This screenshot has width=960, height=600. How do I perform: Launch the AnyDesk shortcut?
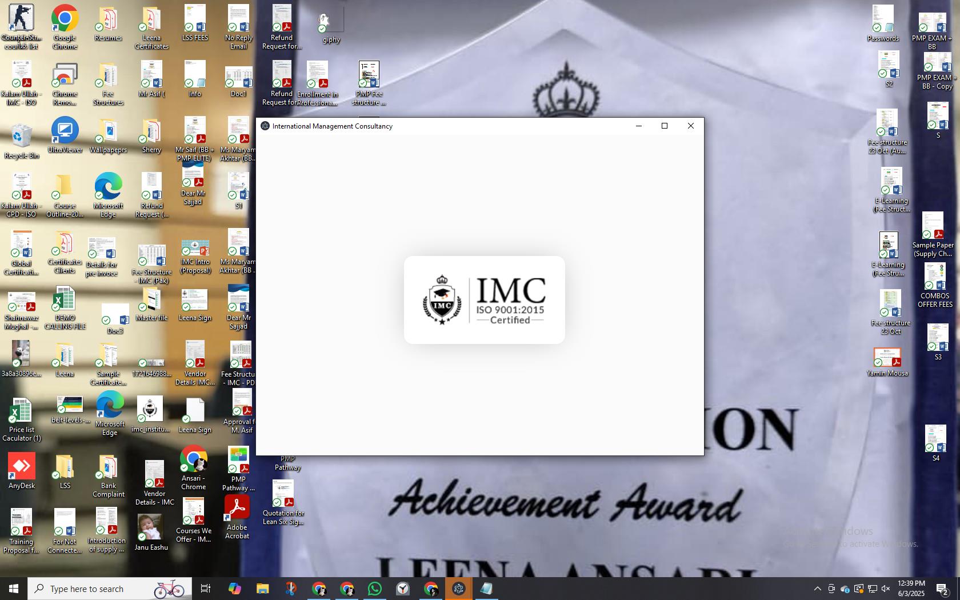[x=21, y=471]
